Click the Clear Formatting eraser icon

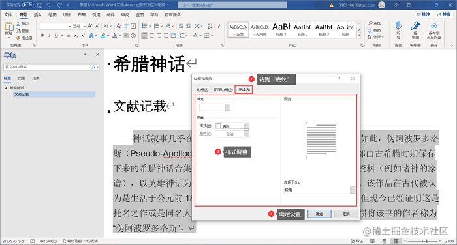(x=119, y=26)
